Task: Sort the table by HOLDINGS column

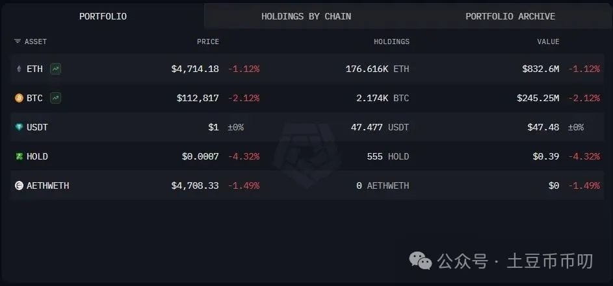Action: point(391,42)
